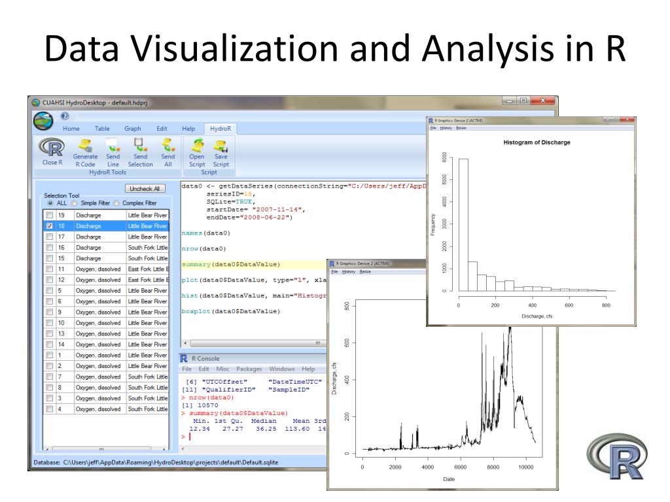
Task: Check the box for series 17 Discharge
Action: pyautogui.click(x=50, y=237)
